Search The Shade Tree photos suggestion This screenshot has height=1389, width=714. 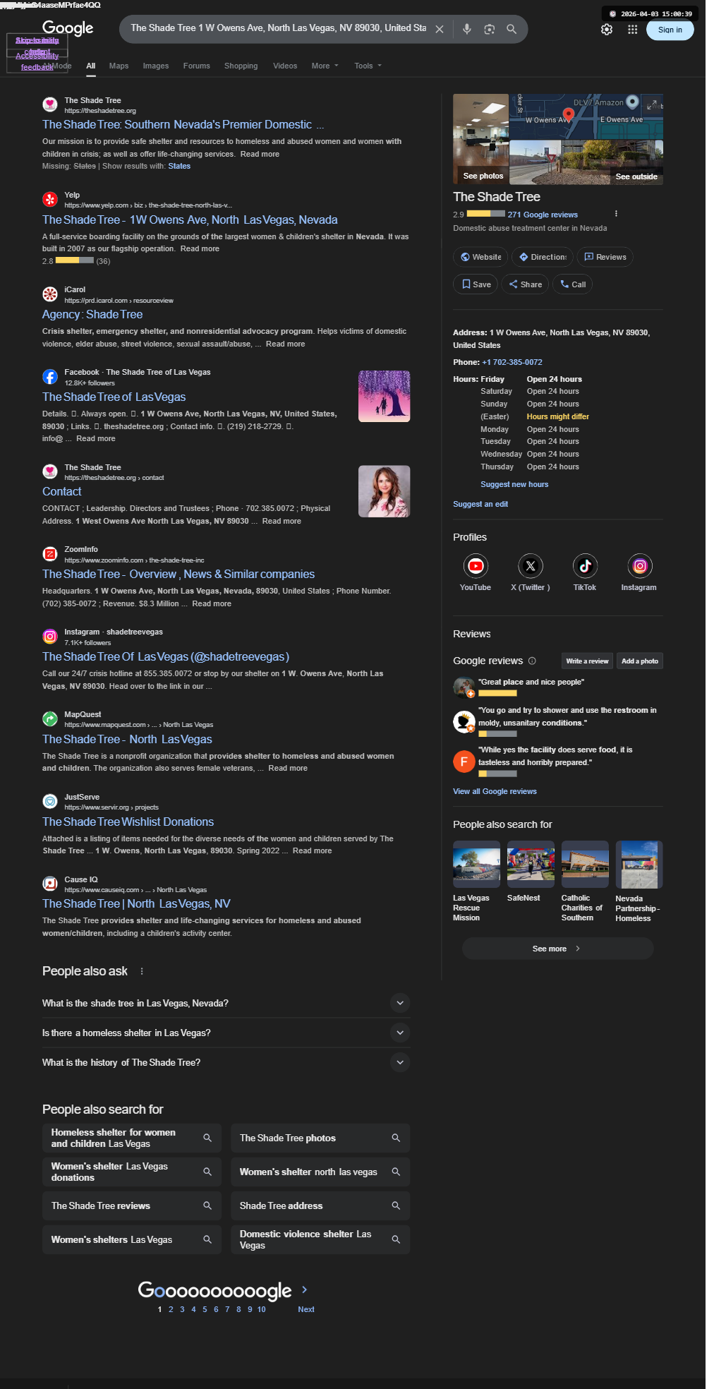coord(320,1138)
